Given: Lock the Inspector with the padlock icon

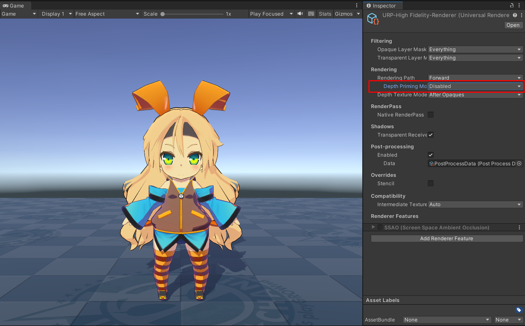Looking at the screenshot, I should [x=512, y=5].
